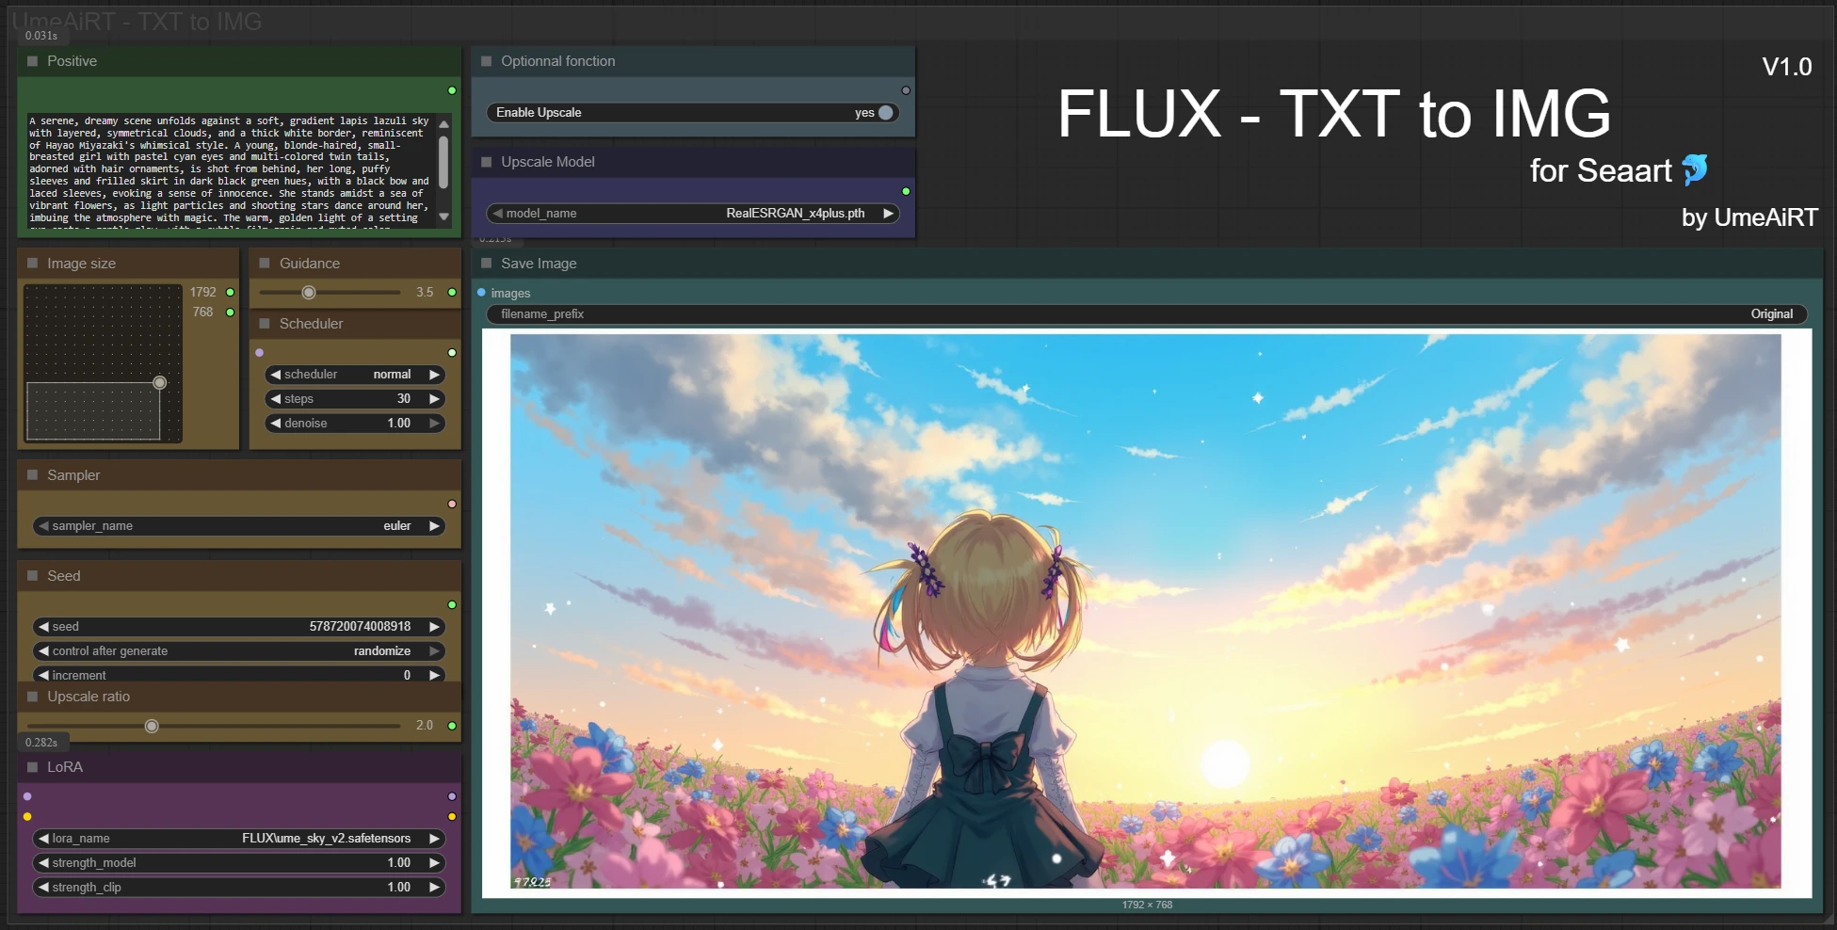1837x930 pixels.
Task: Click the filename_prefix input field
Action: click(1146, 314)
